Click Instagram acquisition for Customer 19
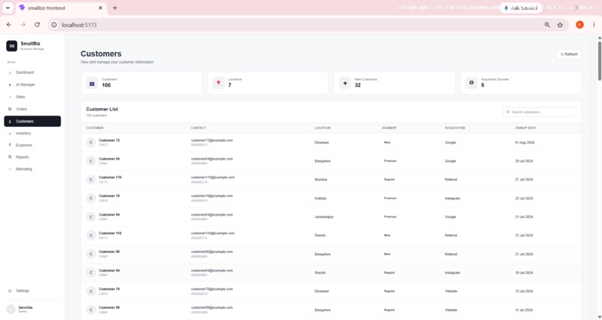602x320 pixels. click(453, 198)
